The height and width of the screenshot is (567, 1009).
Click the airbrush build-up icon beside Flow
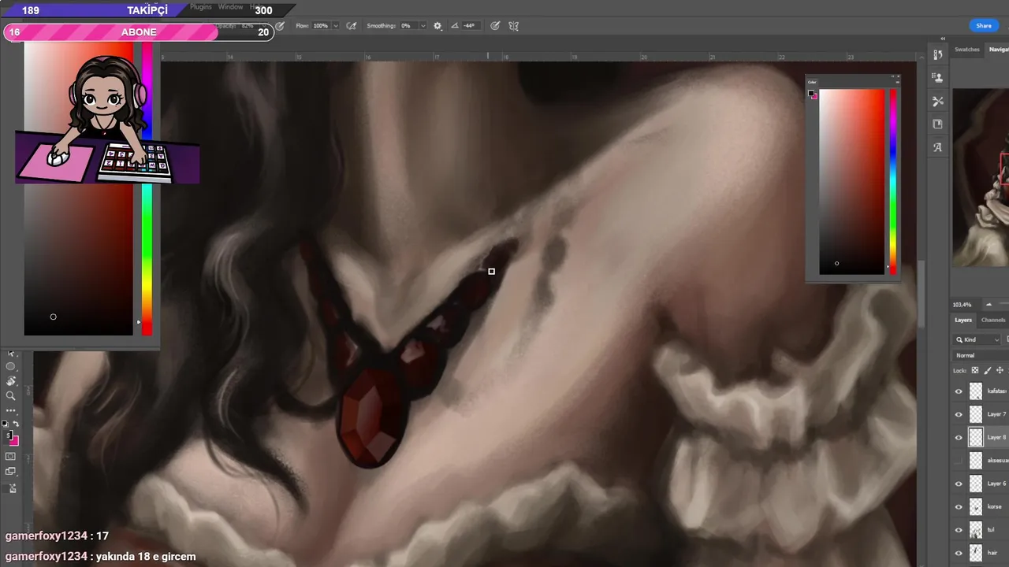coord(352,26)
